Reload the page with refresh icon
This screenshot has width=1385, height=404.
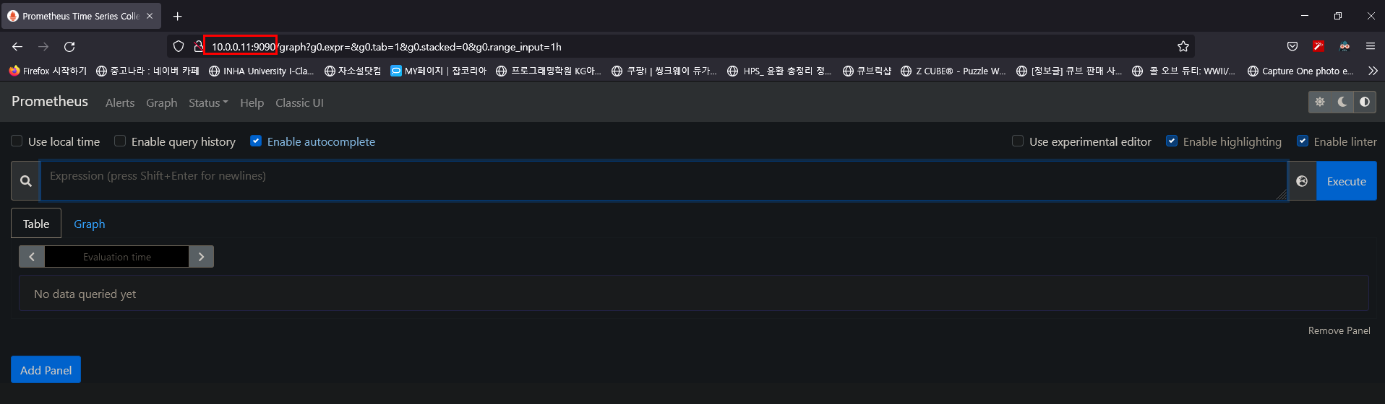point(69,46)
